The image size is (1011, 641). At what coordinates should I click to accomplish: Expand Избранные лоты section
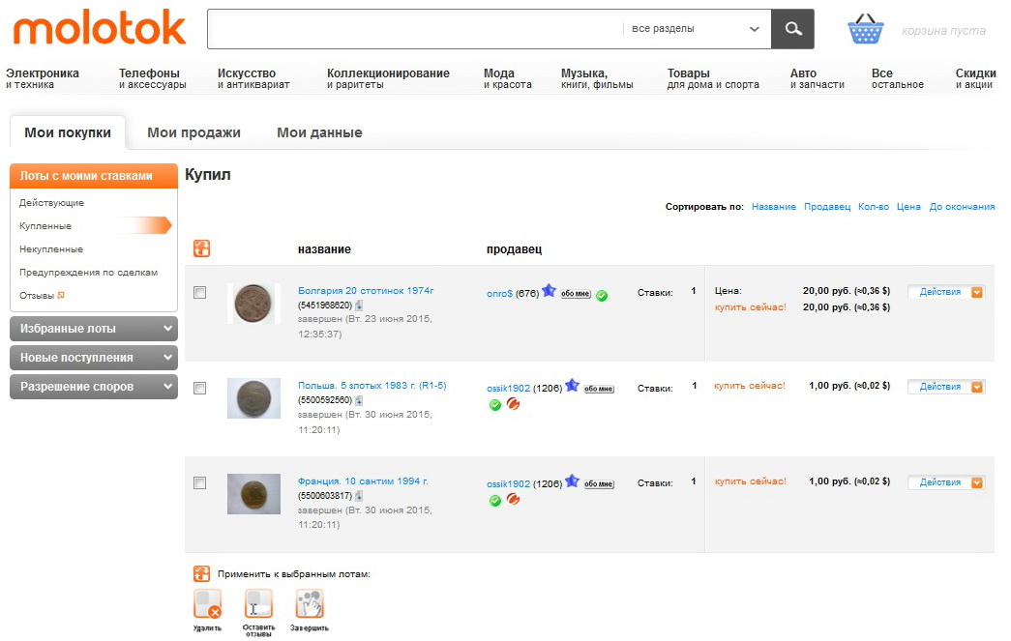[94, 329]
